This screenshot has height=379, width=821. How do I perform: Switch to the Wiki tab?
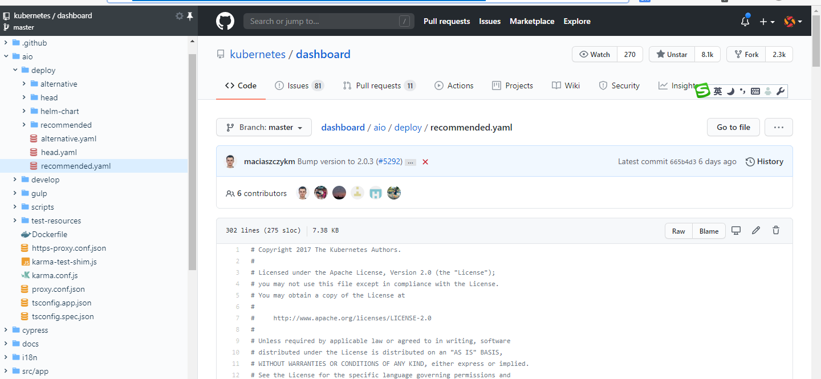point(566,85)
